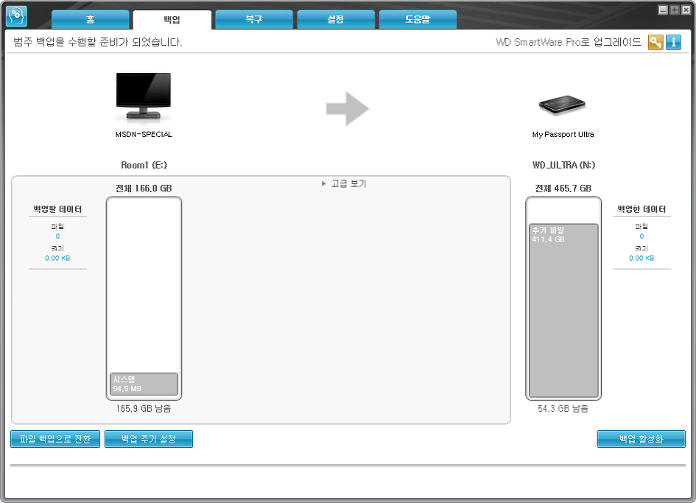696x503 pixels.
Task: Close the WD SmartWare window
Action: tap(686, 10)
